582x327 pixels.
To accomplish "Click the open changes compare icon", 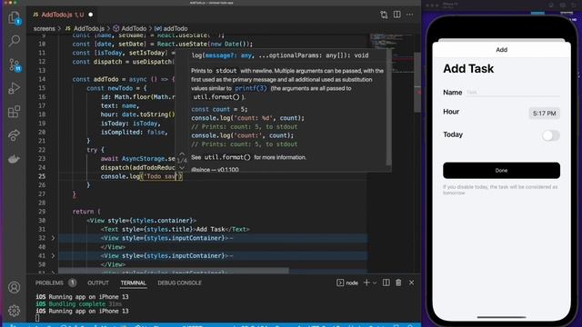I will click(x=384, y=15).
